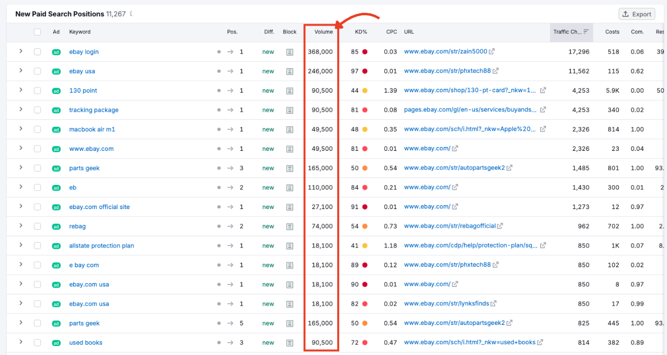
Task: Expand the ebay login row
Action: coord(21,51)
